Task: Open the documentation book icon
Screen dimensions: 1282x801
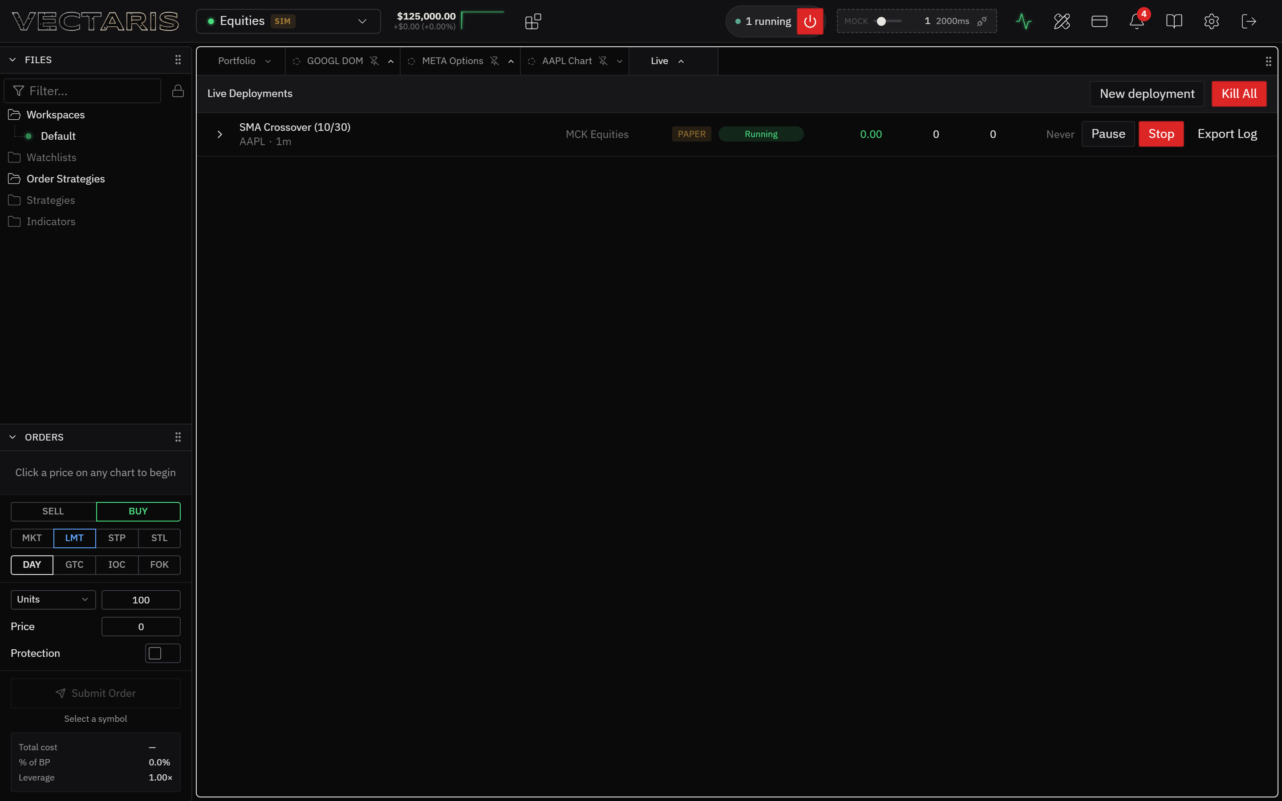Action: 1174,21
